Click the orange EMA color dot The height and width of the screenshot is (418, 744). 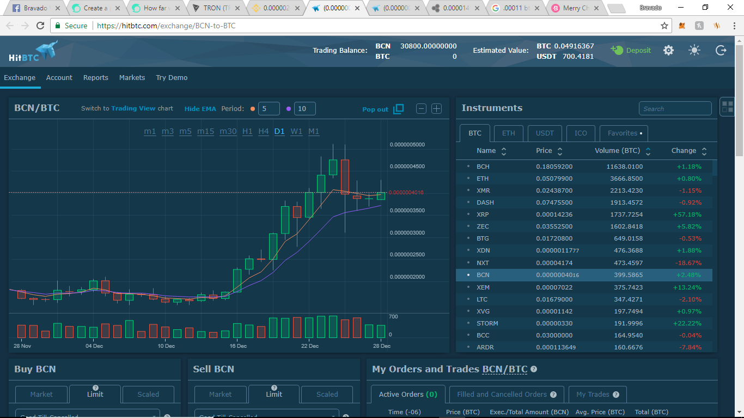(x=253, y=109)
